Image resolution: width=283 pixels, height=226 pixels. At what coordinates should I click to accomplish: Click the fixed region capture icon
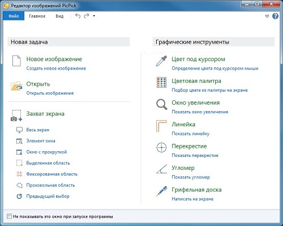pos(19,174)
